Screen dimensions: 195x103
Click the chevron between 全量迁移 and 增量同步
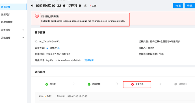click(161, 84)
